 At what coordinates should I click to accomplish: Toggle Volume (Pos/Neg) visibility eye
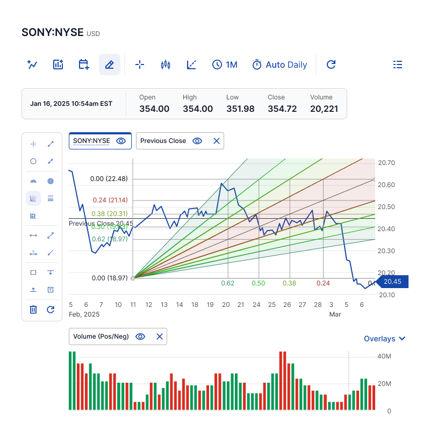140,336
